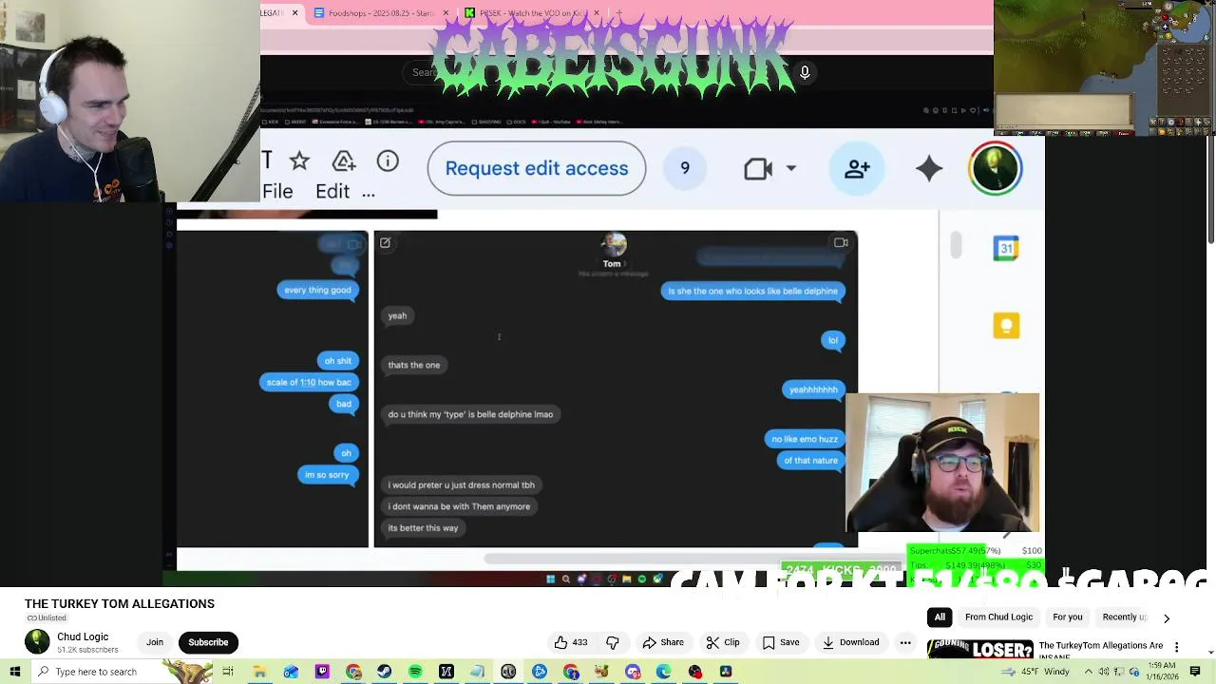
Task: Open the LOSER? recommended video thumbnail
Action: [x=979, y=649]
